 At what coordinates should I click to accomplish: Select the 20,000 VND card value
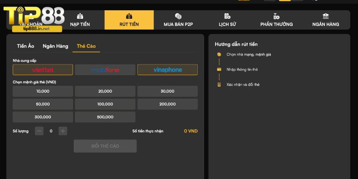tap(105, 91)
